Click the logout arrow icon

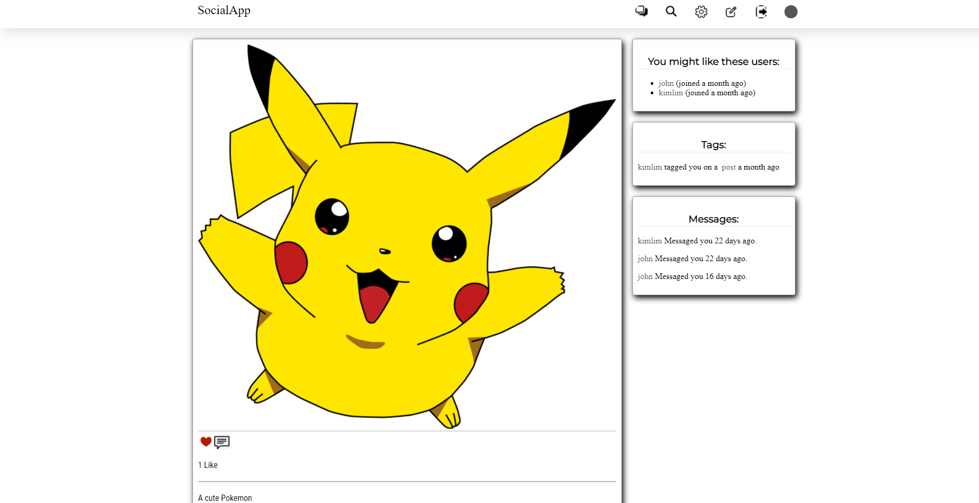761,12
